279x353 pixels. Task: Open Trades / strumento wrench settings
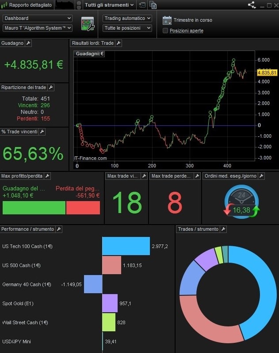coord(223,229)
